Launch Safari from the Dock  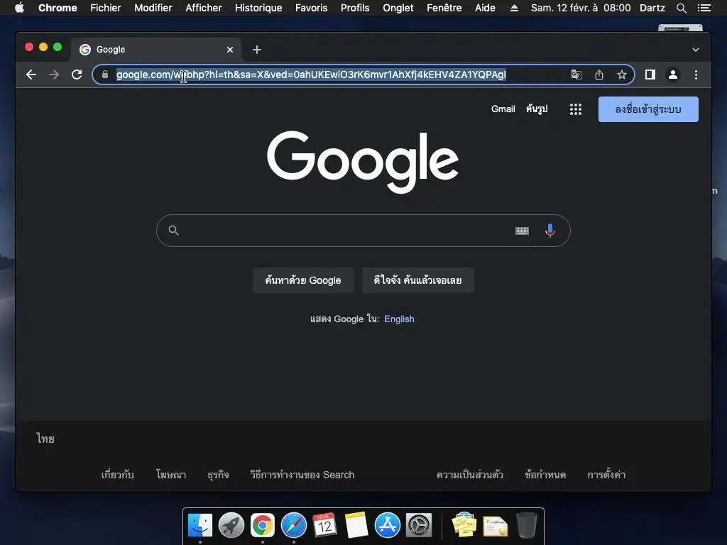[293, 526]
